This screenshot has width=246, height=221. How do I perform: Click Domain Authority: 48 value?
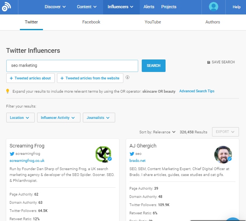coord(160,196)
